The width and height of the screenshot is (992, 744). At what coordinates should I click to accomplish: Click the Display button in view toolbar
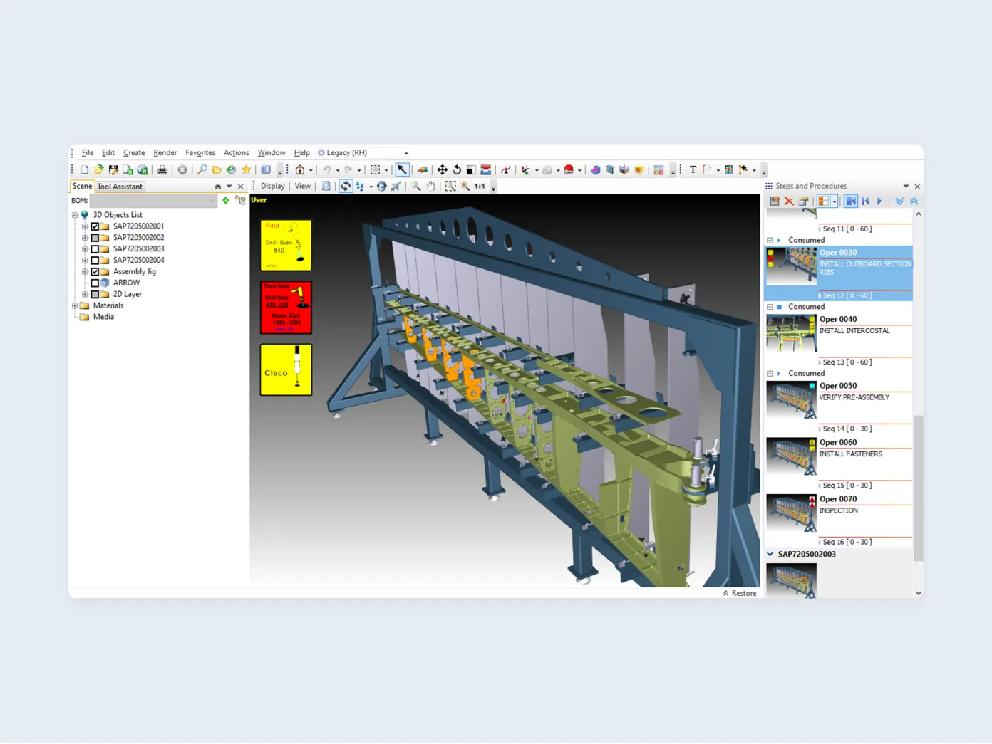coord(273,187)
